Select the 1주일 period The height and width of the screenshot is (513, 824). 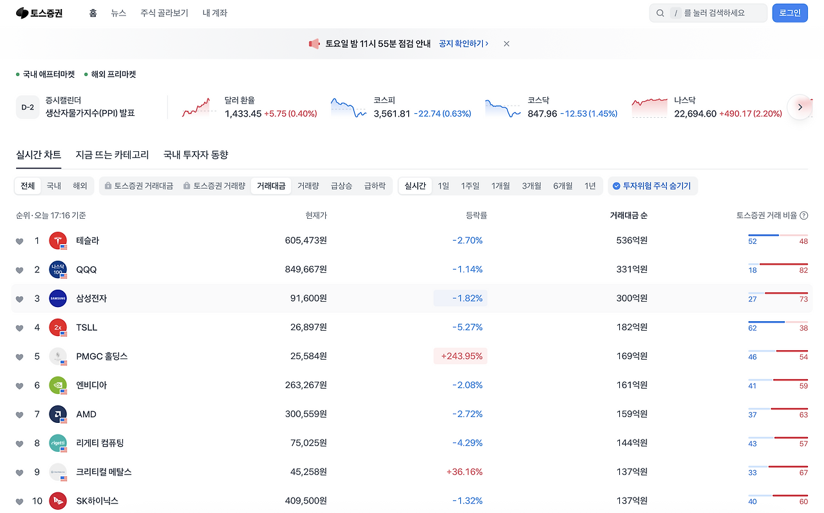[471, 186]
